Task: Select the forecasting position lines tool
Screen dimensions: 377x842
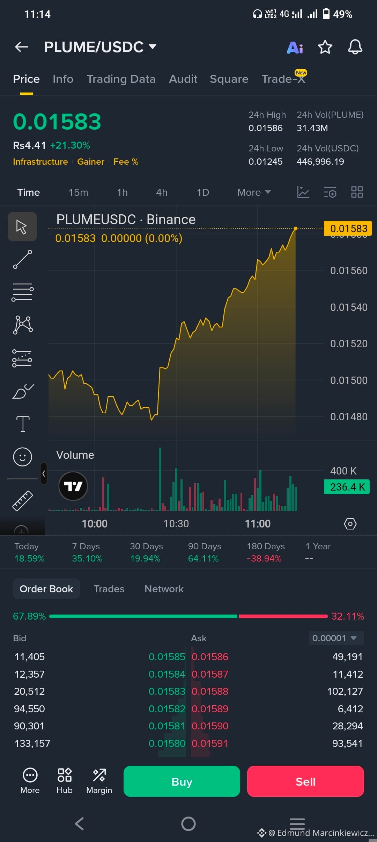Action: coord(22,358)
